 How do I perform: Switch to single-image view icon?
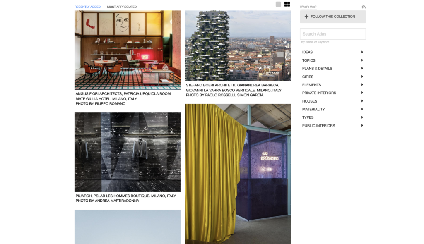pos(278,4)
